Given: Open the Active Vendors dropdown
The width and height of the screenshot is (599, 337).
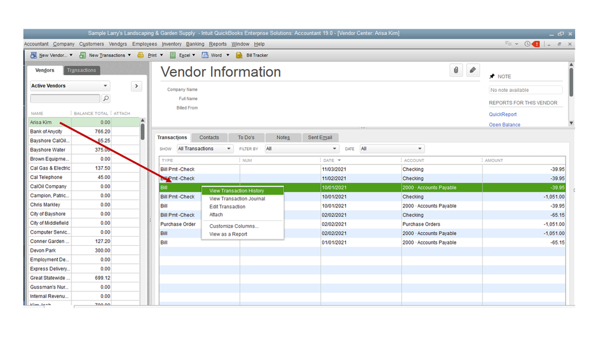Looking at the screenshot, I should [x=70, y=86].
